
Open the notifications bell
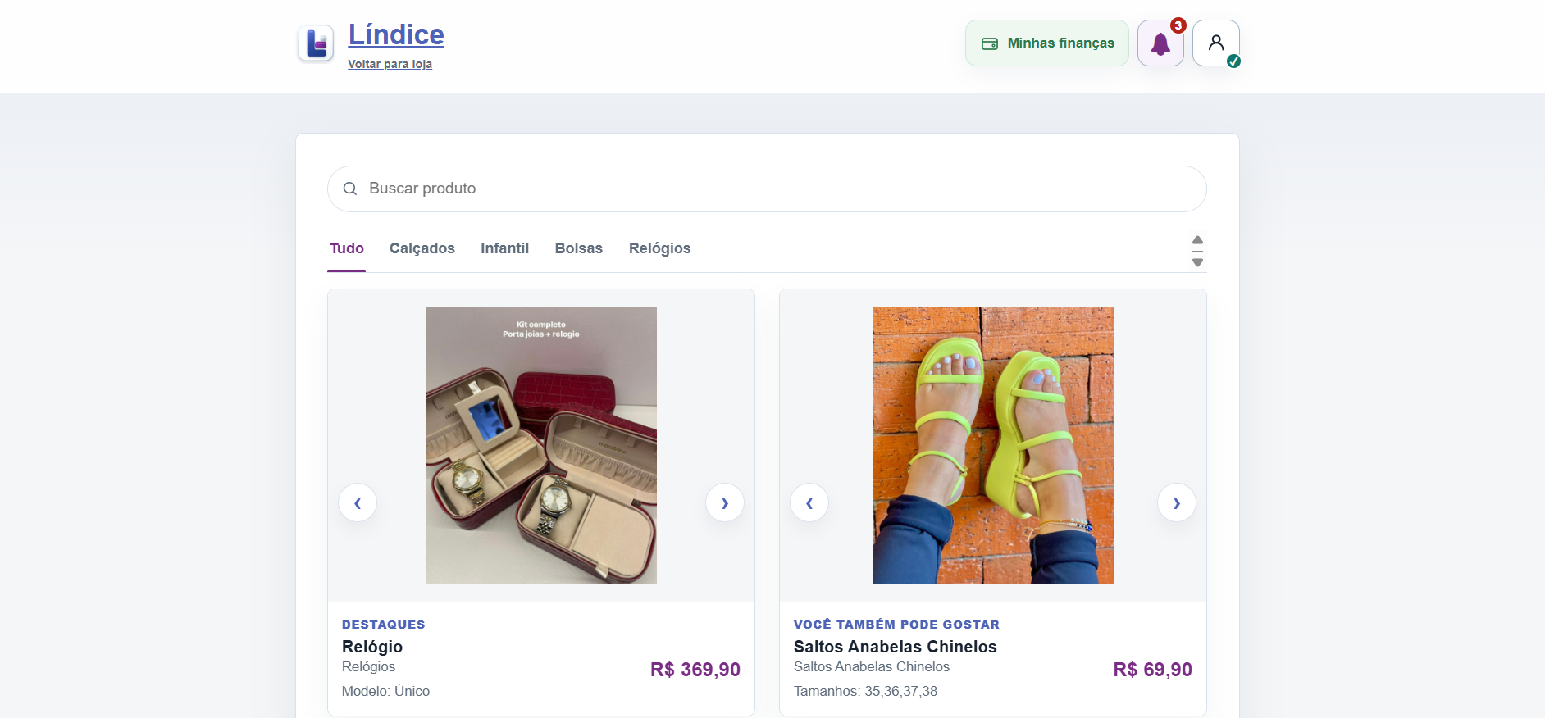pyautogui.click(x=1160, y=43)
